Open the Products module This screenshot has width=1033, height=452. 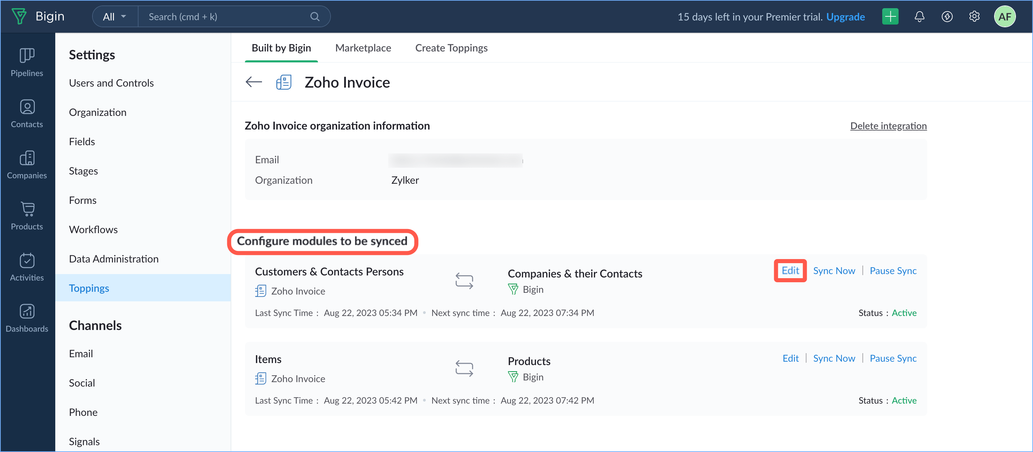pos(27,215)
